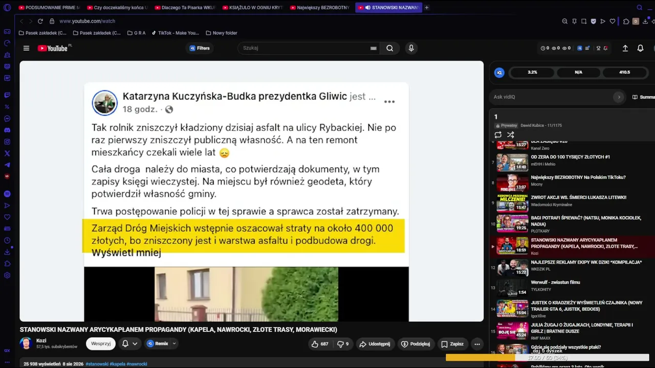Click the upload arrow icon in header
The height and width of the screenshot is (368, 655).
click(x=625, y=48)
